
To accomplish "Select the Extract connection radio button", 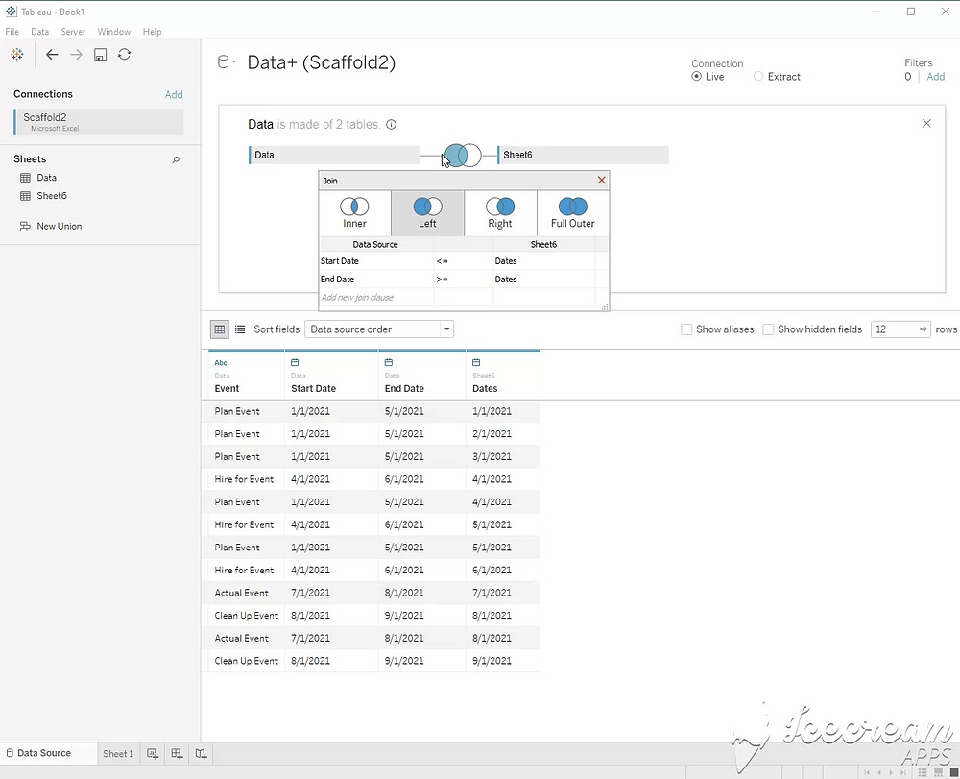I will 758,77.
